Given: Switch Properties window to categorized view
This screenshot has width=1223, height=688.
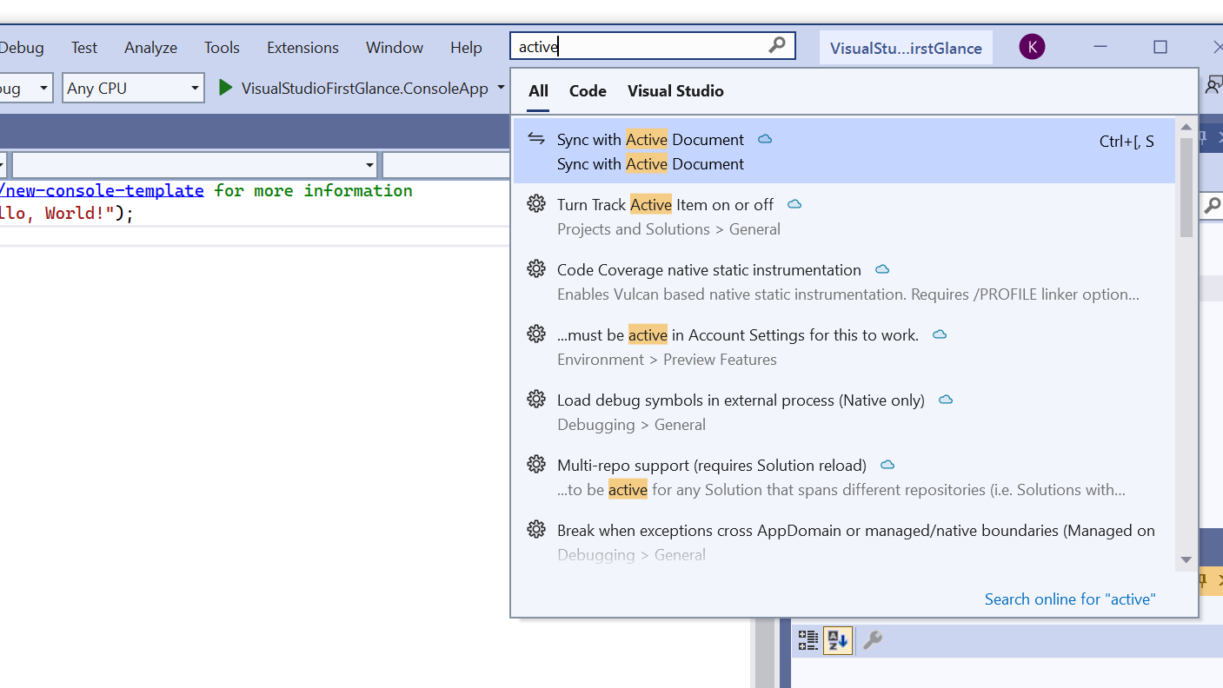Looking at the screenshot, I should [808, 640].
